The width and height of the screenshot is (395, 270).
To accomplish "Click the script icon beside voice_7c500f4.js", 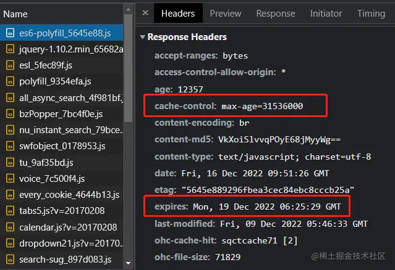I will (x=10, y=179).
